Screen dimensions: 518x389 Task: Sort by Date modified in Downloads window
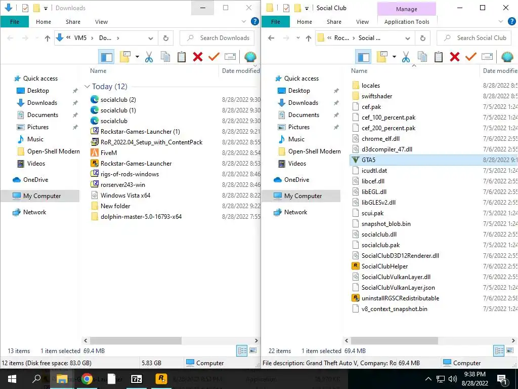tap(240, 71)
